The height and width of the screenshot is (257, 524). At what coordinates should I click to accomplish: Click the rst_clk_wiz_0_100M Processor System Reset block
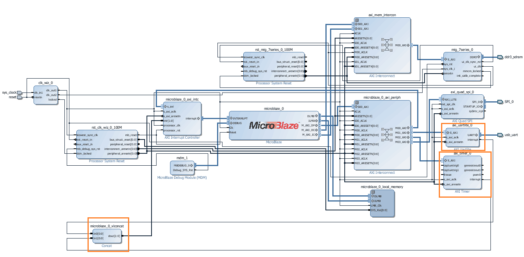coord(107,144)
